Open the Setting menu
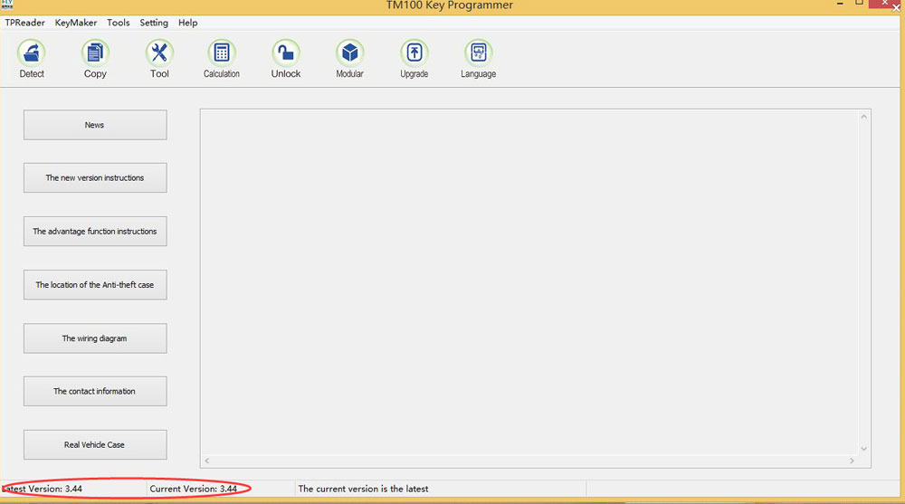 (x=154, y=23)
